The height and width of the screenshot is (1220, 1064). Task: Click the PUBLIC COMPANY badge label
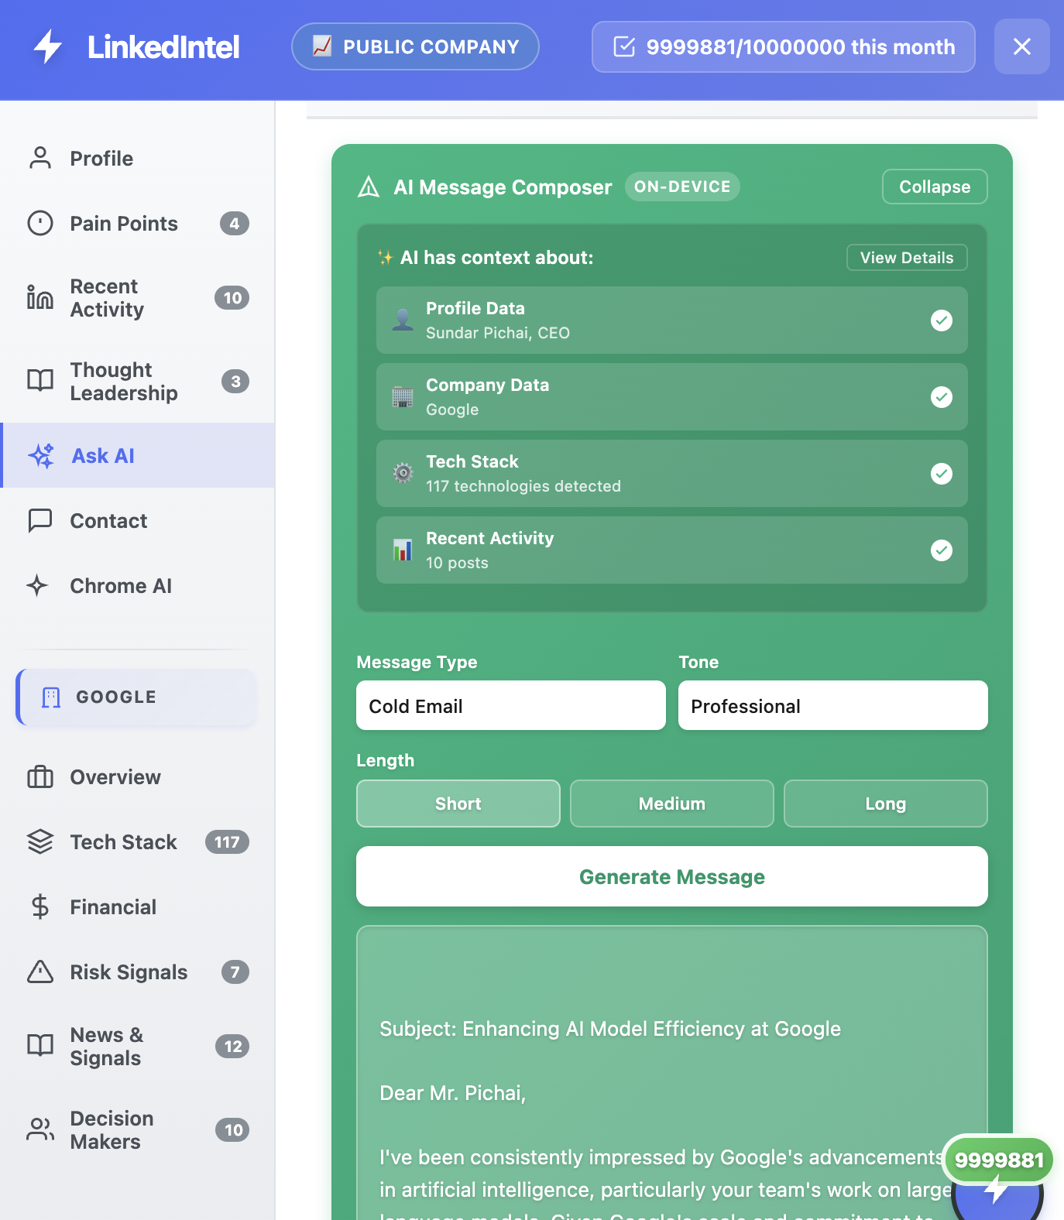[415, 46]
